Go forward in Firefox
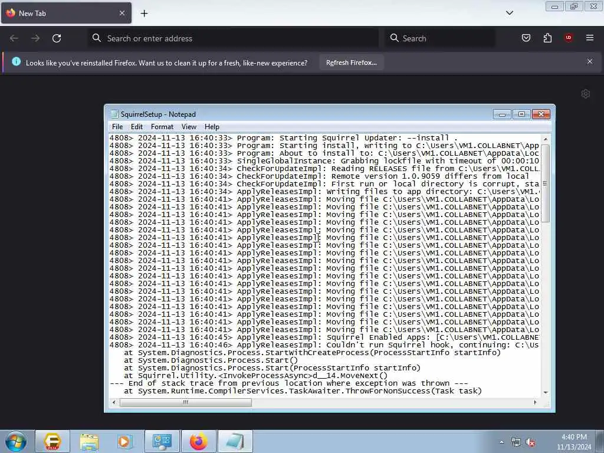 point(35,38)
